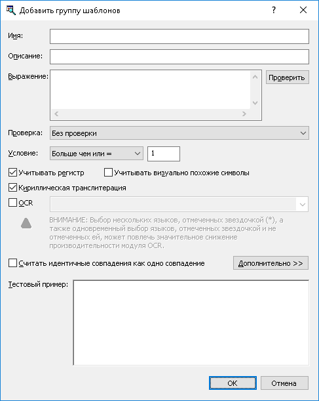Image resolution: width=319 pixels, height=401 pixels.
Task: Open the Условие dropdown Больше чем или =
Action: pyautogui.click(x=96, y=154)
